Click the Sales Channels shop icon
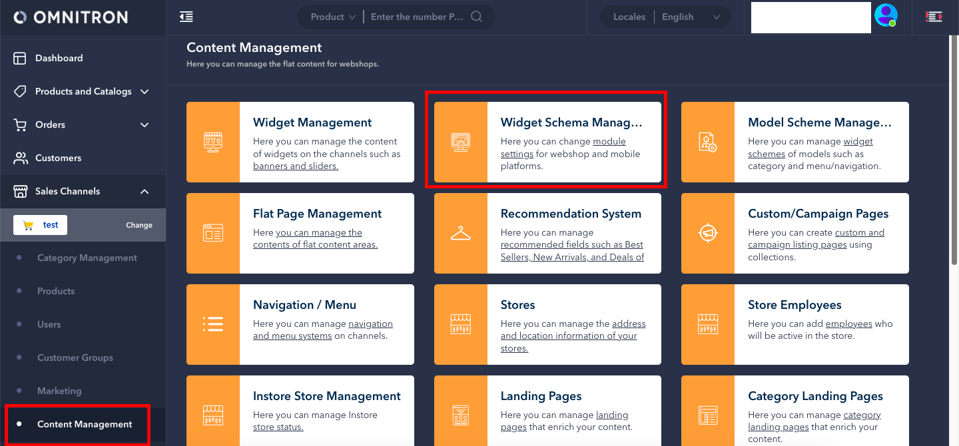The width and height of the screenshot is (959, 446). [20, 191]
